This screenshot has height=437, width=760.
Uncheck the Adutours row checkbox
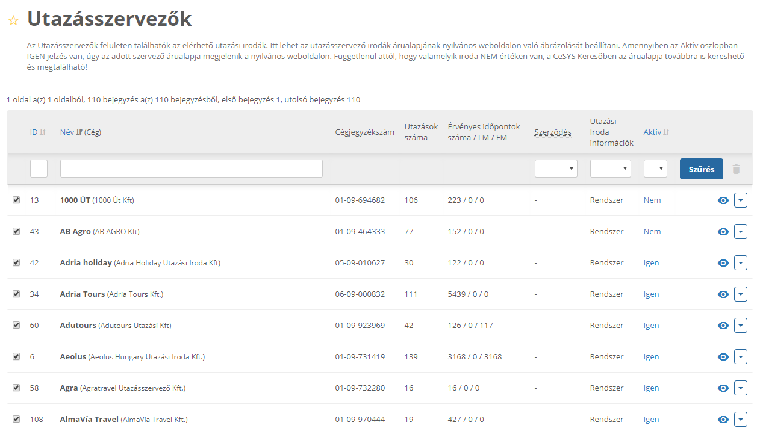point(16,325)
